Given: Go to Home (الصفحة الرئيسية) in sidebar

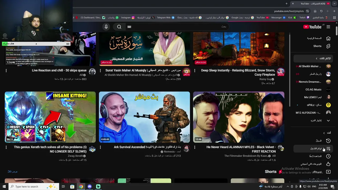Looking at the screenshot, I should [x=313, y=38].
